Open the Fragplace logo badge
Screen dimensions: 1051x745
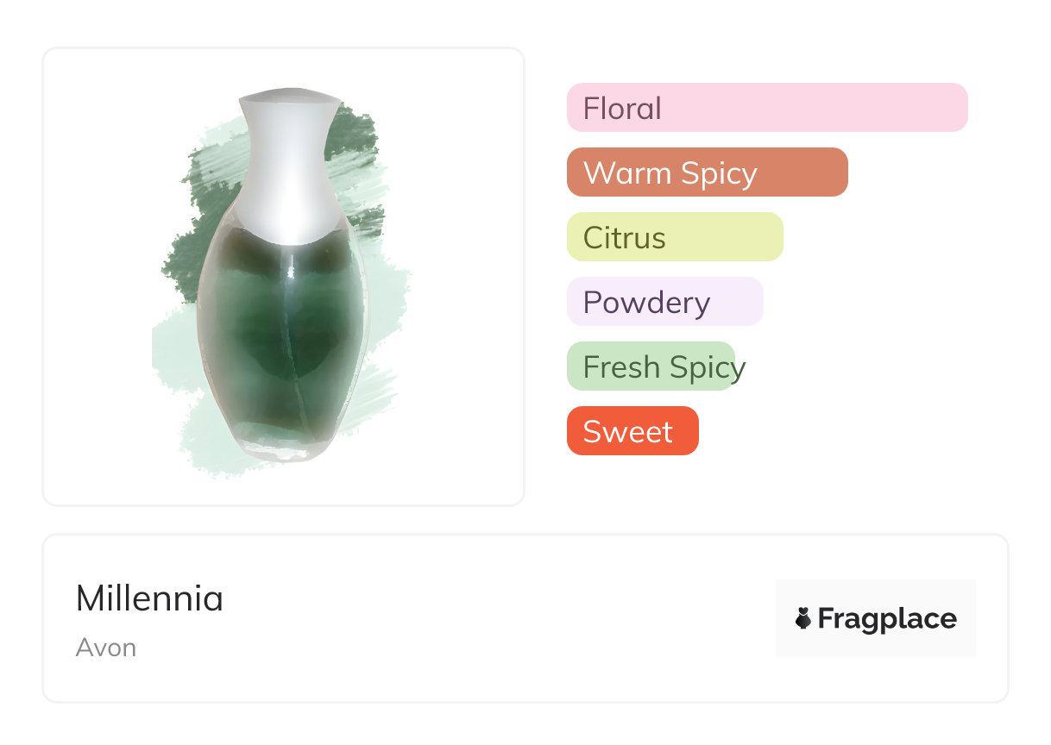875,618
